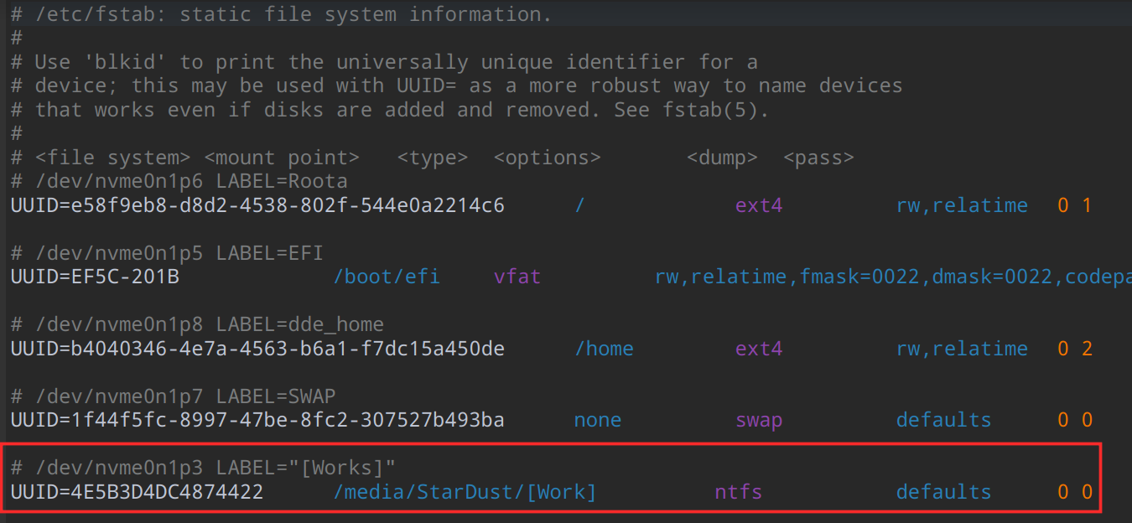Click the UUID=4E5B3D4DC4874422 entry

(137, 492)
